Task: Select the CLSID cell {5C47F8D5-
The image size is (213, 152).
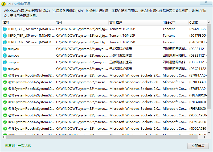Action: pyautogui.click(x=198, y=36)
